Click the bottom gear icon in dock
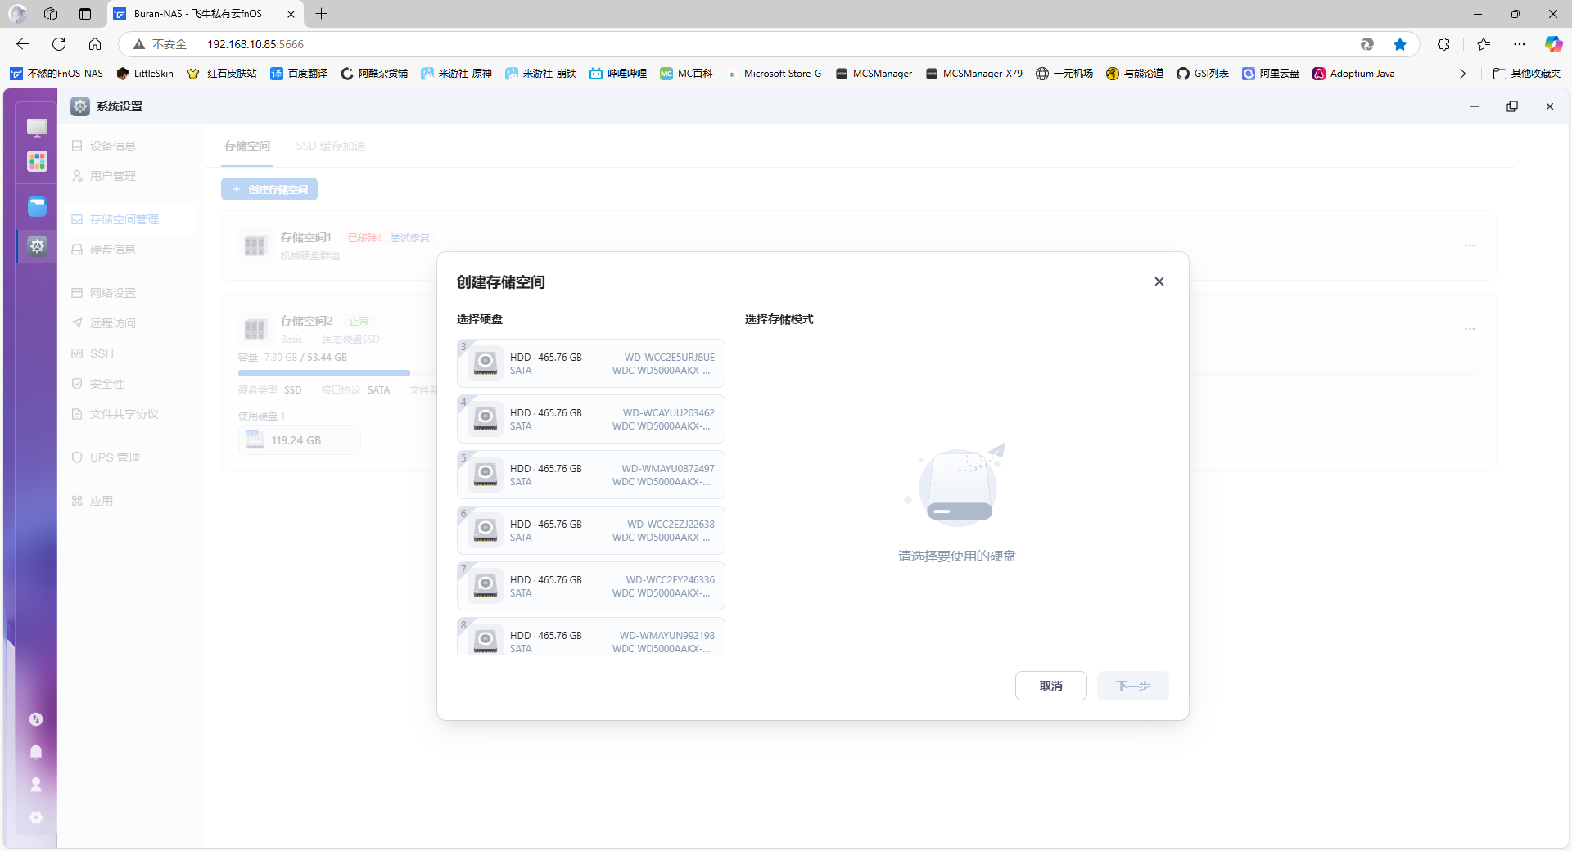Screen dimensions: 1572x851 point(36,817)
